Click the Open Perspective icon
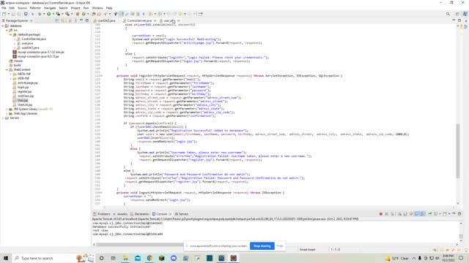Viewport: 469px width, 263px height. pyautogui.click(x=457, y=14)
